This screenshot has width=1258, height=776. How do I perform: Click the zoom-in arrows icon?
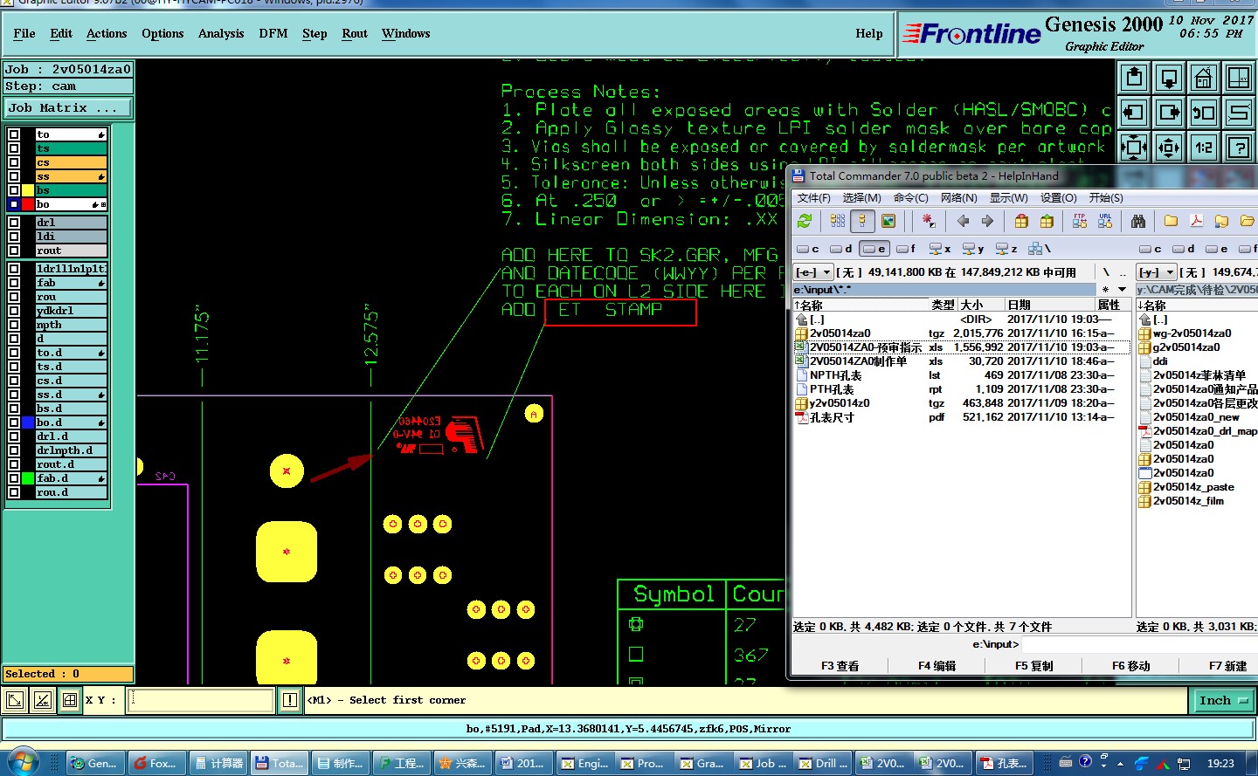[x=1134, y=147]
